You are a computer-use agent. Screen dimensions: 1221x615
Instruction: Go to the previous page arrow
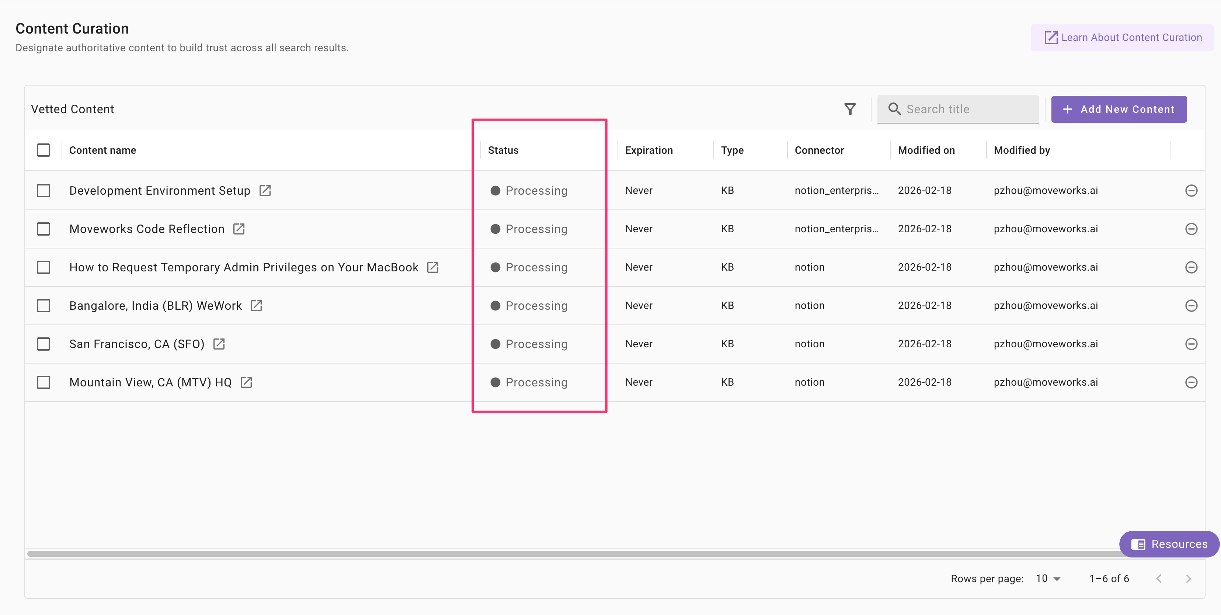(1159, 578)
